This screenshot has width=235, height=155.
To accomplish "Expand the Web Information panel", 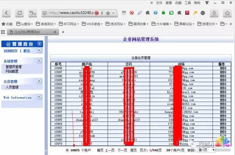I will pos(39,98).
